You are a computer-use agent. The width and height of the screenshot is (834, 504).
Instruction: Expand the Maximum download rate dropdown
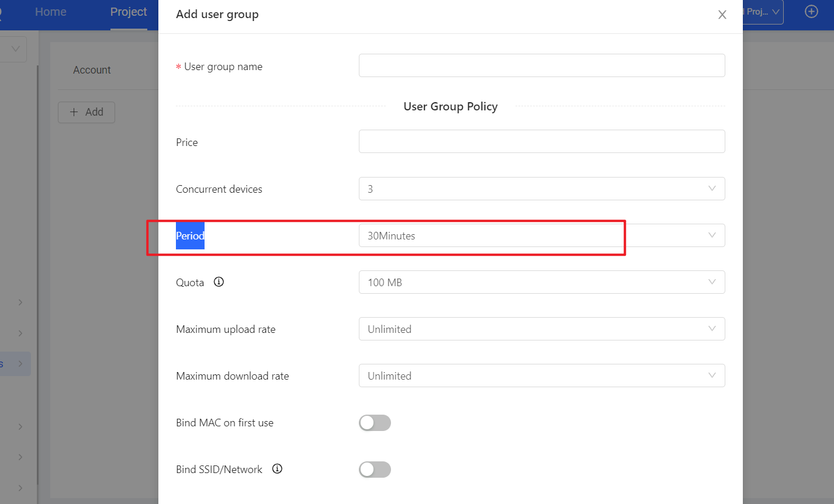point(541,376)
